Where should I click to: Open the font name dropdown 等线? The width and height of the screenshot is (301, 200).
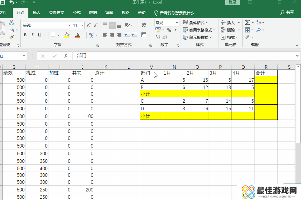click(x=70, y=25)
